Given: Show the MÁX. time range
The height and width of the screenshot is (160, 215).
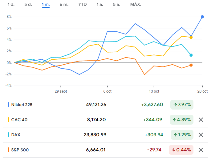Looking at the screenshot, I should click(x=136, y=5).
